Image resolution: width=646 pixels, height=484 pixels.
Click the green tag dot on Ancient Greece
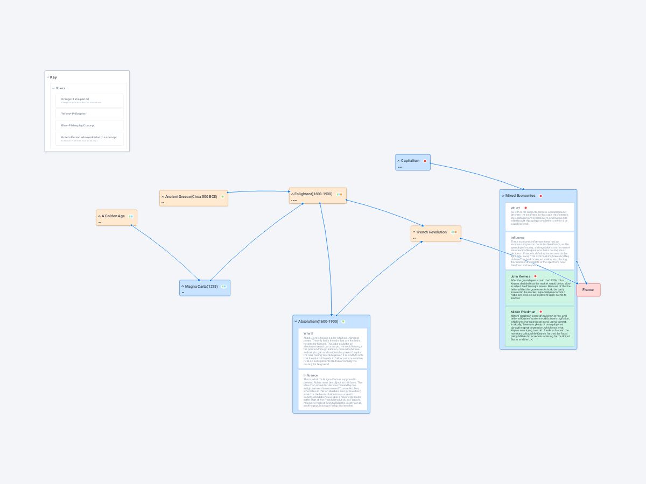point(222,197)
